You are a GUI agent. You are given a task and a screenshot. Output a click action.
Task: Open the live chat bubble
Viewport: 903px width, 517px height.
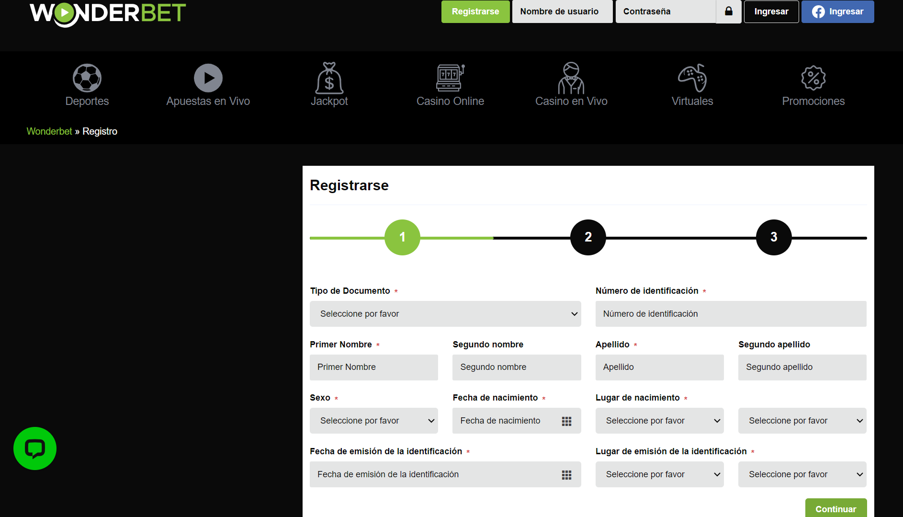[35, 448]
